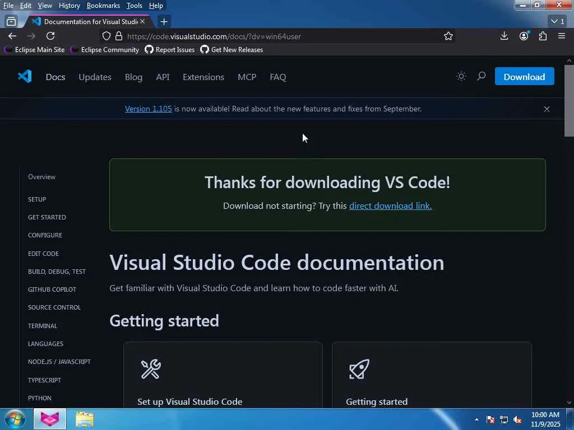Go to Extensions in site navigation
Image resolution: width=574 pixels, height=430 pixels.
203,77
